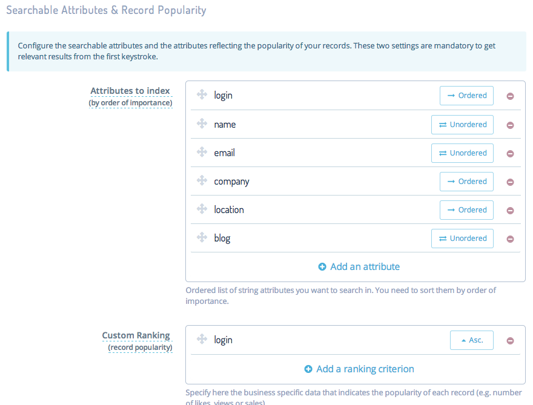The height and width of the screenshot is (405, 533).
Task: Click the plus icon beside Add a ranking criterion
Action: tap(308, 369)
